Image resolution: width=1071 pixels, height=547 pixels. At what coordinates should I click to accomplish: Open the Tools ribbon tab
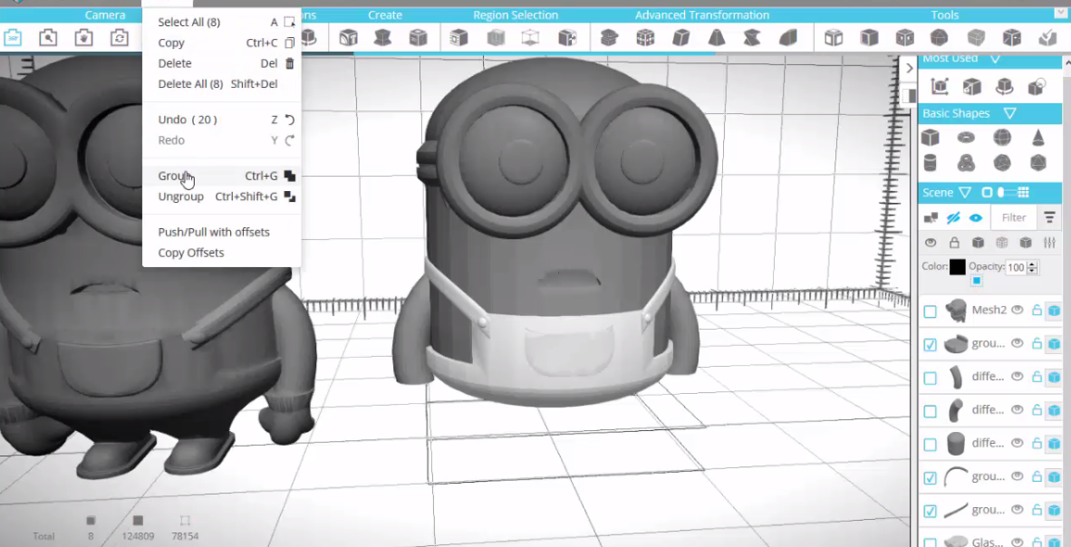coord(945,15)
